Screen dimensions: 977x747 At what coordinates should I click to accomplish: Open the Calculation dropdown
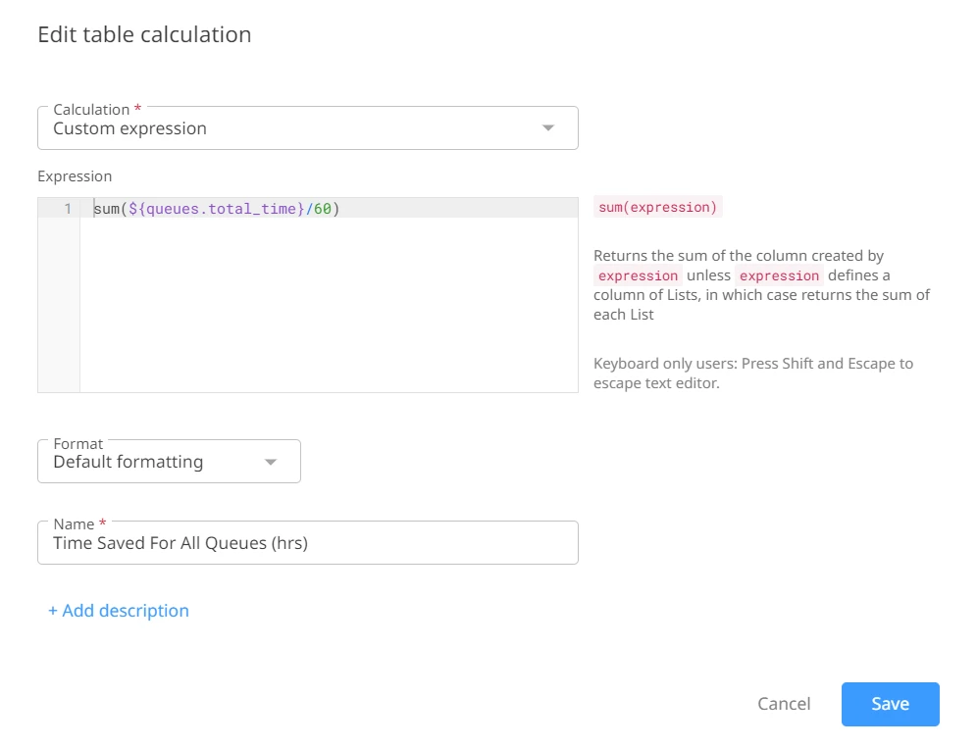tap(308, 128)
